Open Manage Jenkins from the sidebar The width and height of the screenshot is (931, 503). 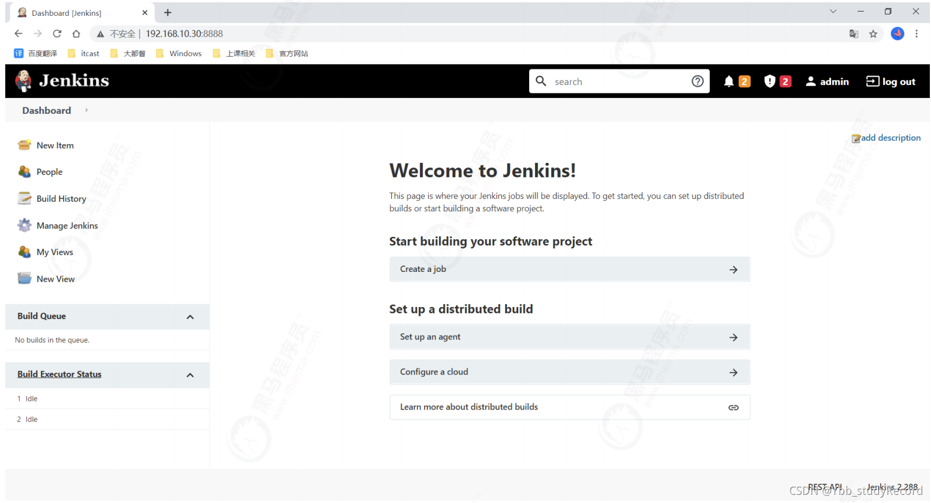click(x=67, y=225)
